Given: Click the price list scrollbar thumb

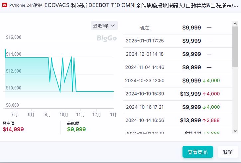Looking at the screenshot, I should (x=235, y=46).
